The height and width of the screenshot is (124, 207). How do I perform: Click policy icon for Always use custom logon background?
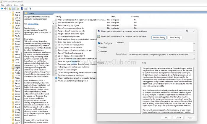tap(56, 81)
